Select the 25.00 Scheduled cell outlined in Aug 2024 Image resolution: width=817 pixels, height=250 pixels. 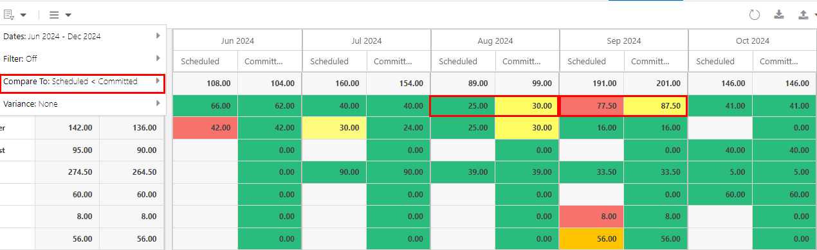(463, 106)
